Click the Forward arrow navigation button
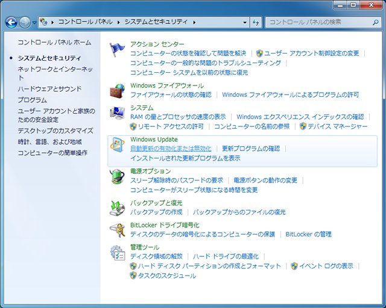Viewport: 386px width, 308px height. pyautogui.click(x=25, y=22)
